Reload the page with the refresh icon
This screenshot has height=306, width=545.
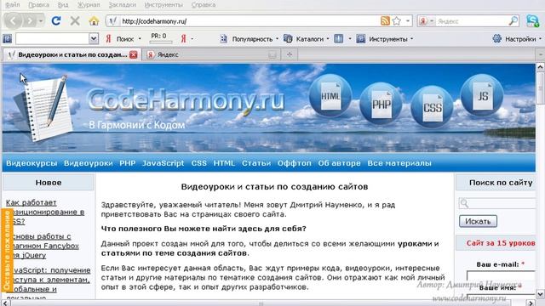[x=56, y=21]
